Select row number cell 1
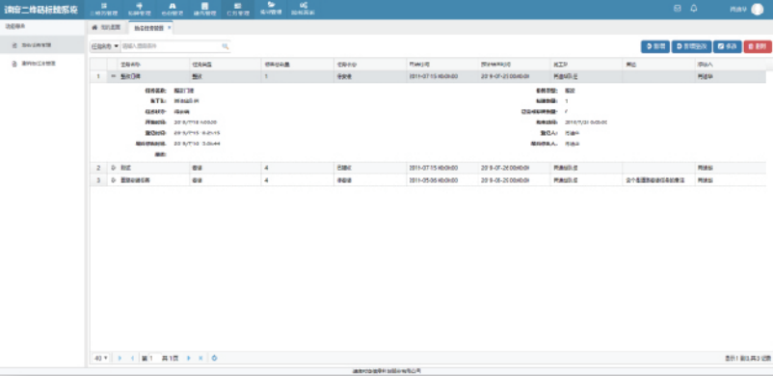The image size is (773, 376). (98, 76)
